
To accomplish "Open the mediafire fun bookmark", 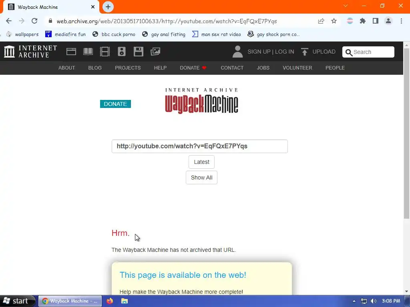I will point(65,34).
